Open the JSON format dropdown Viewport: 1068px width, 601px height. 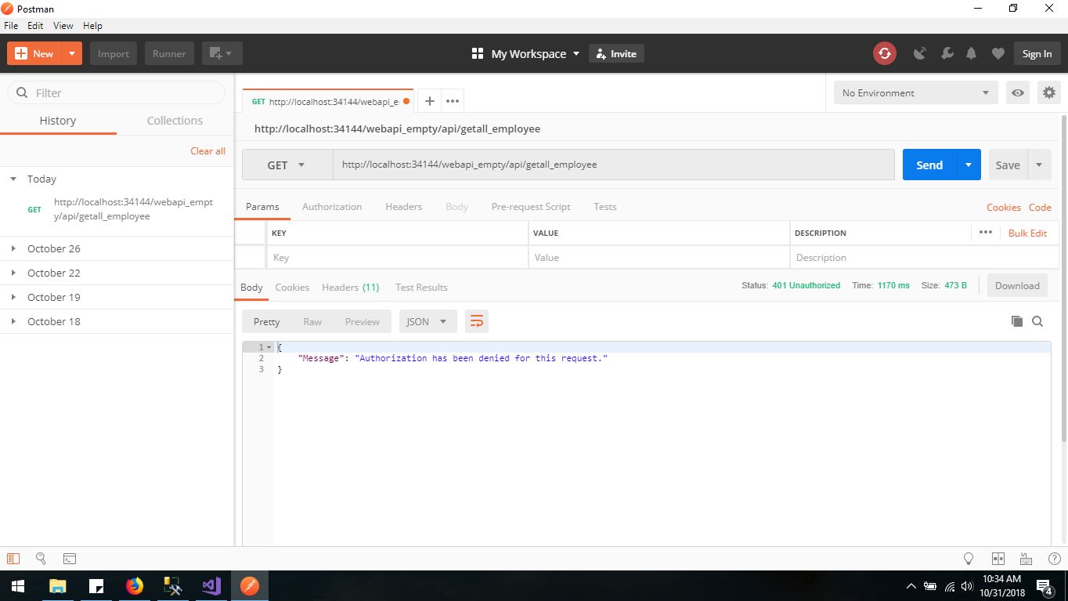click(427, 321)
